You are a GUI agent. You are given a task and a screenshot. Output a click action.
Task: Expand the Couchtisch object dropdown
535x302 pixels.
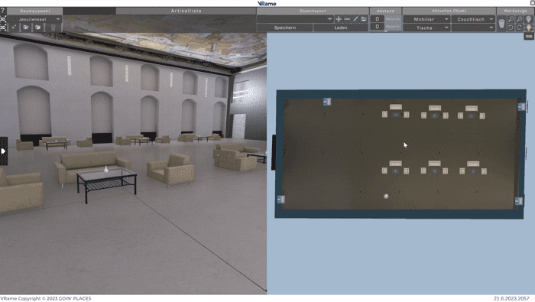[473, 19]
